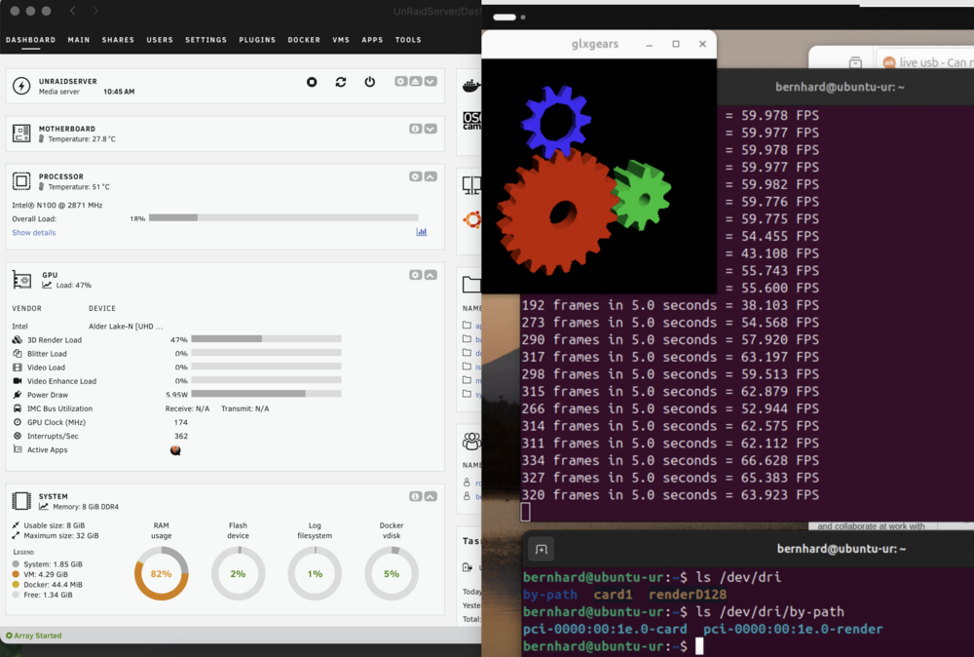Open the gear settings in the UnraidServer card

400,82
